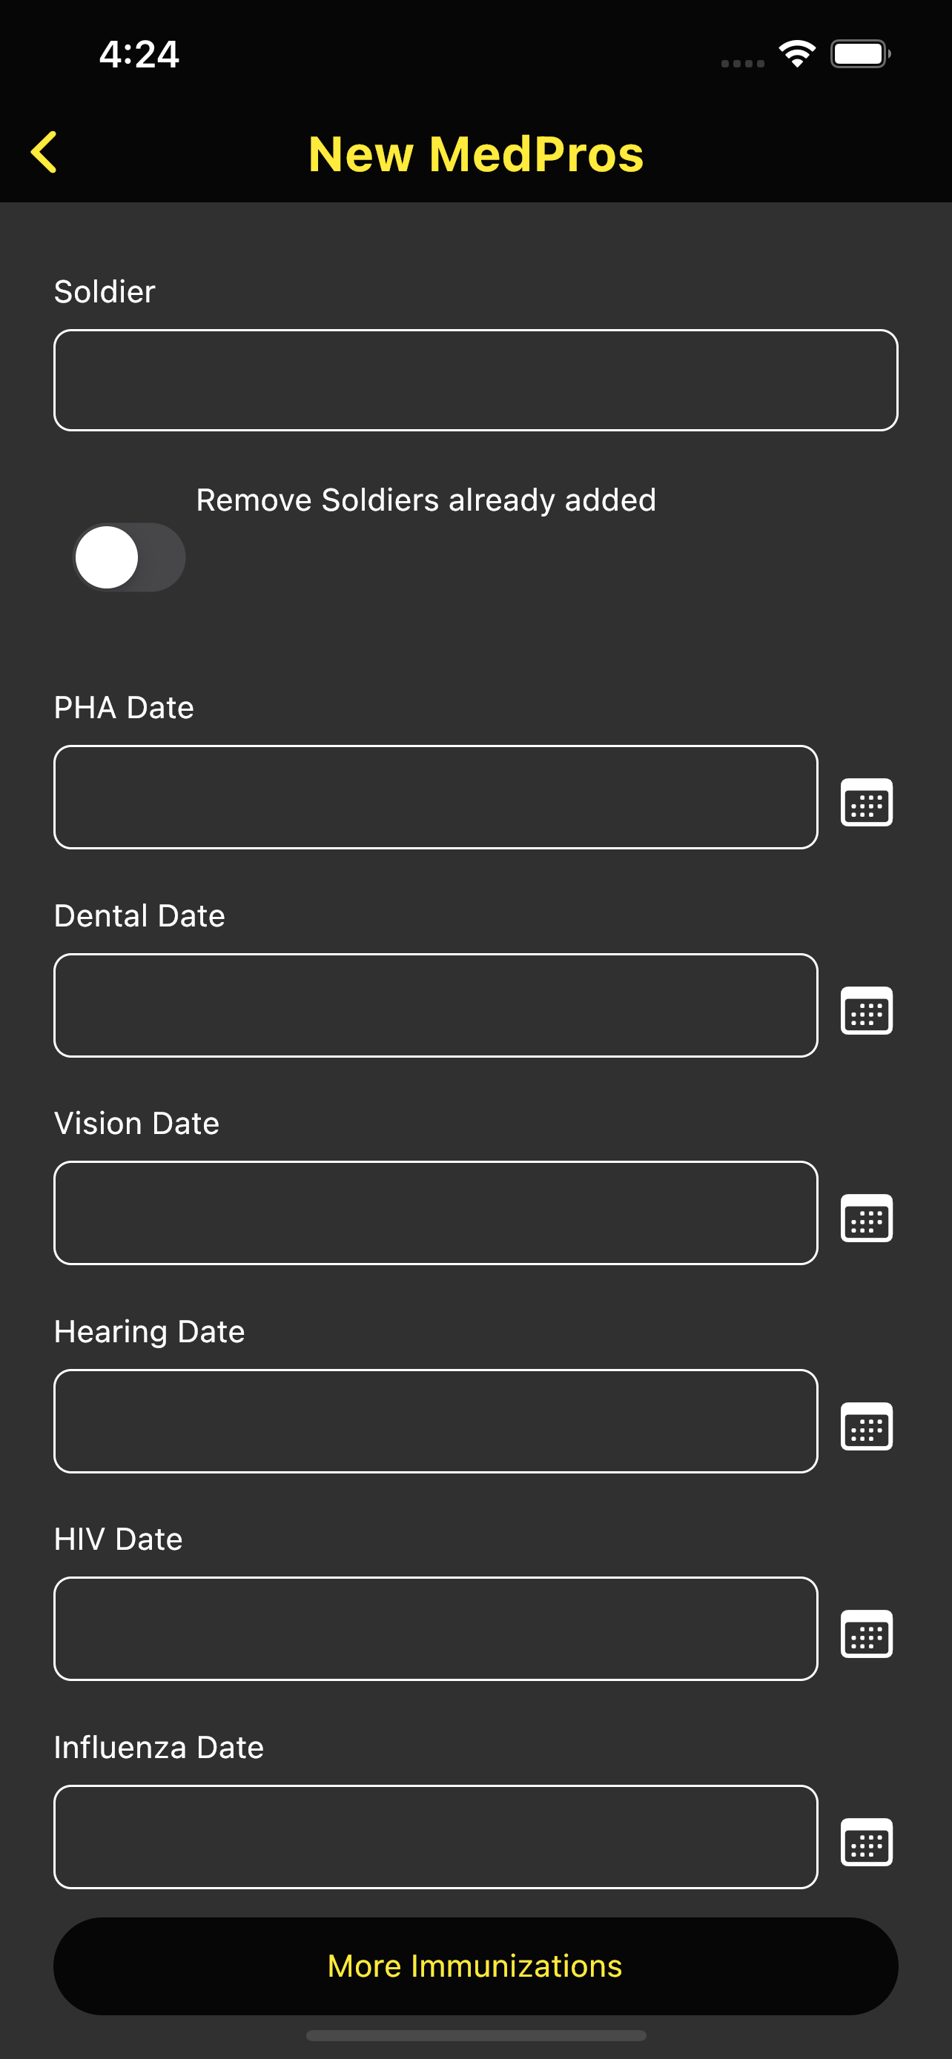Open the Hearing Date calendar picker

click(867, 1426)
